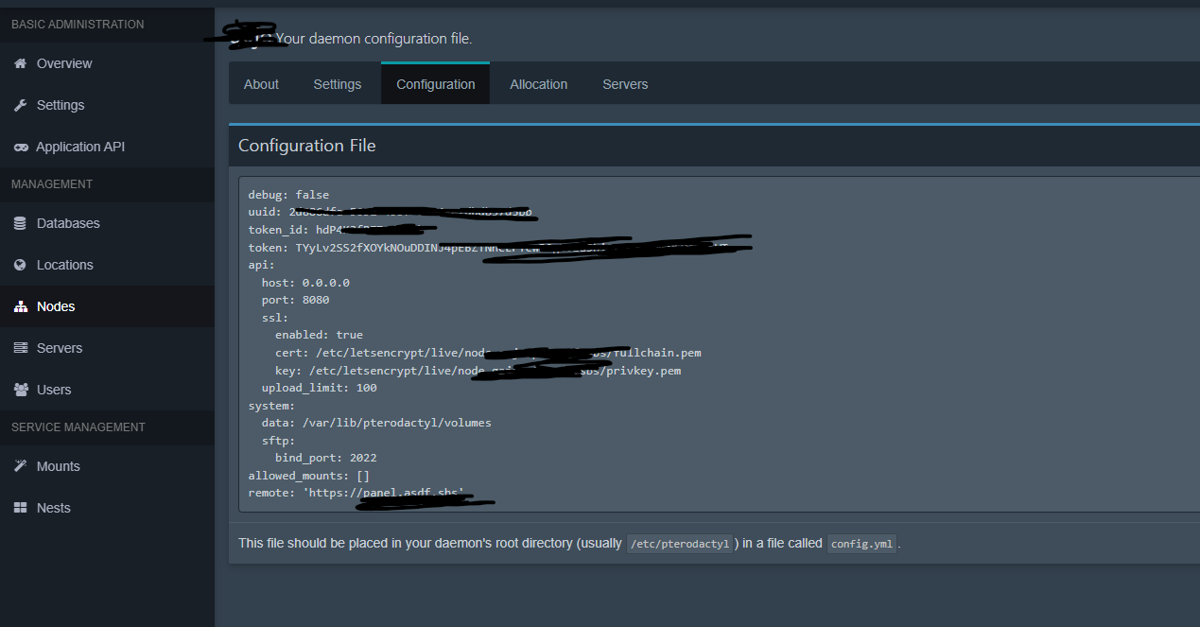The image size is (1200, 627).
Task: Click the Application API sidebar label
Action: click(x=80, y=147)
